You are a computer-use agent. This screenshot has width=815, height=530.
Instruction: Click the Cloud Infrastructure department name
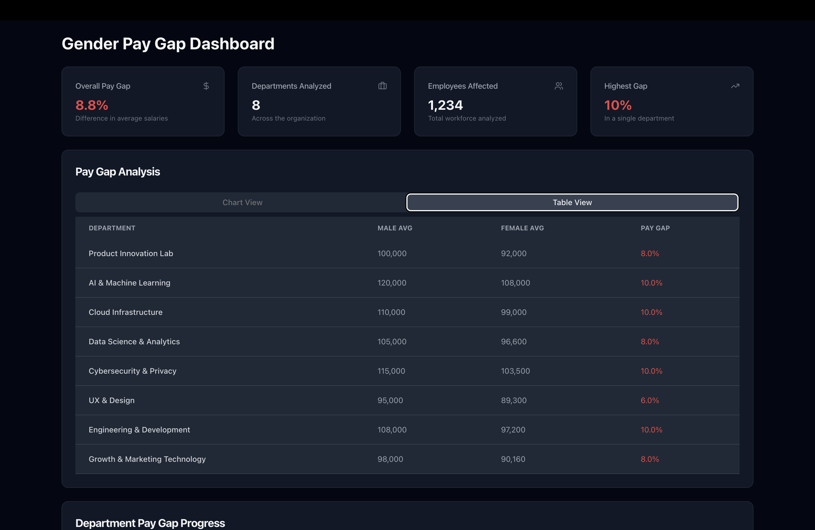(x=125, y=312)
